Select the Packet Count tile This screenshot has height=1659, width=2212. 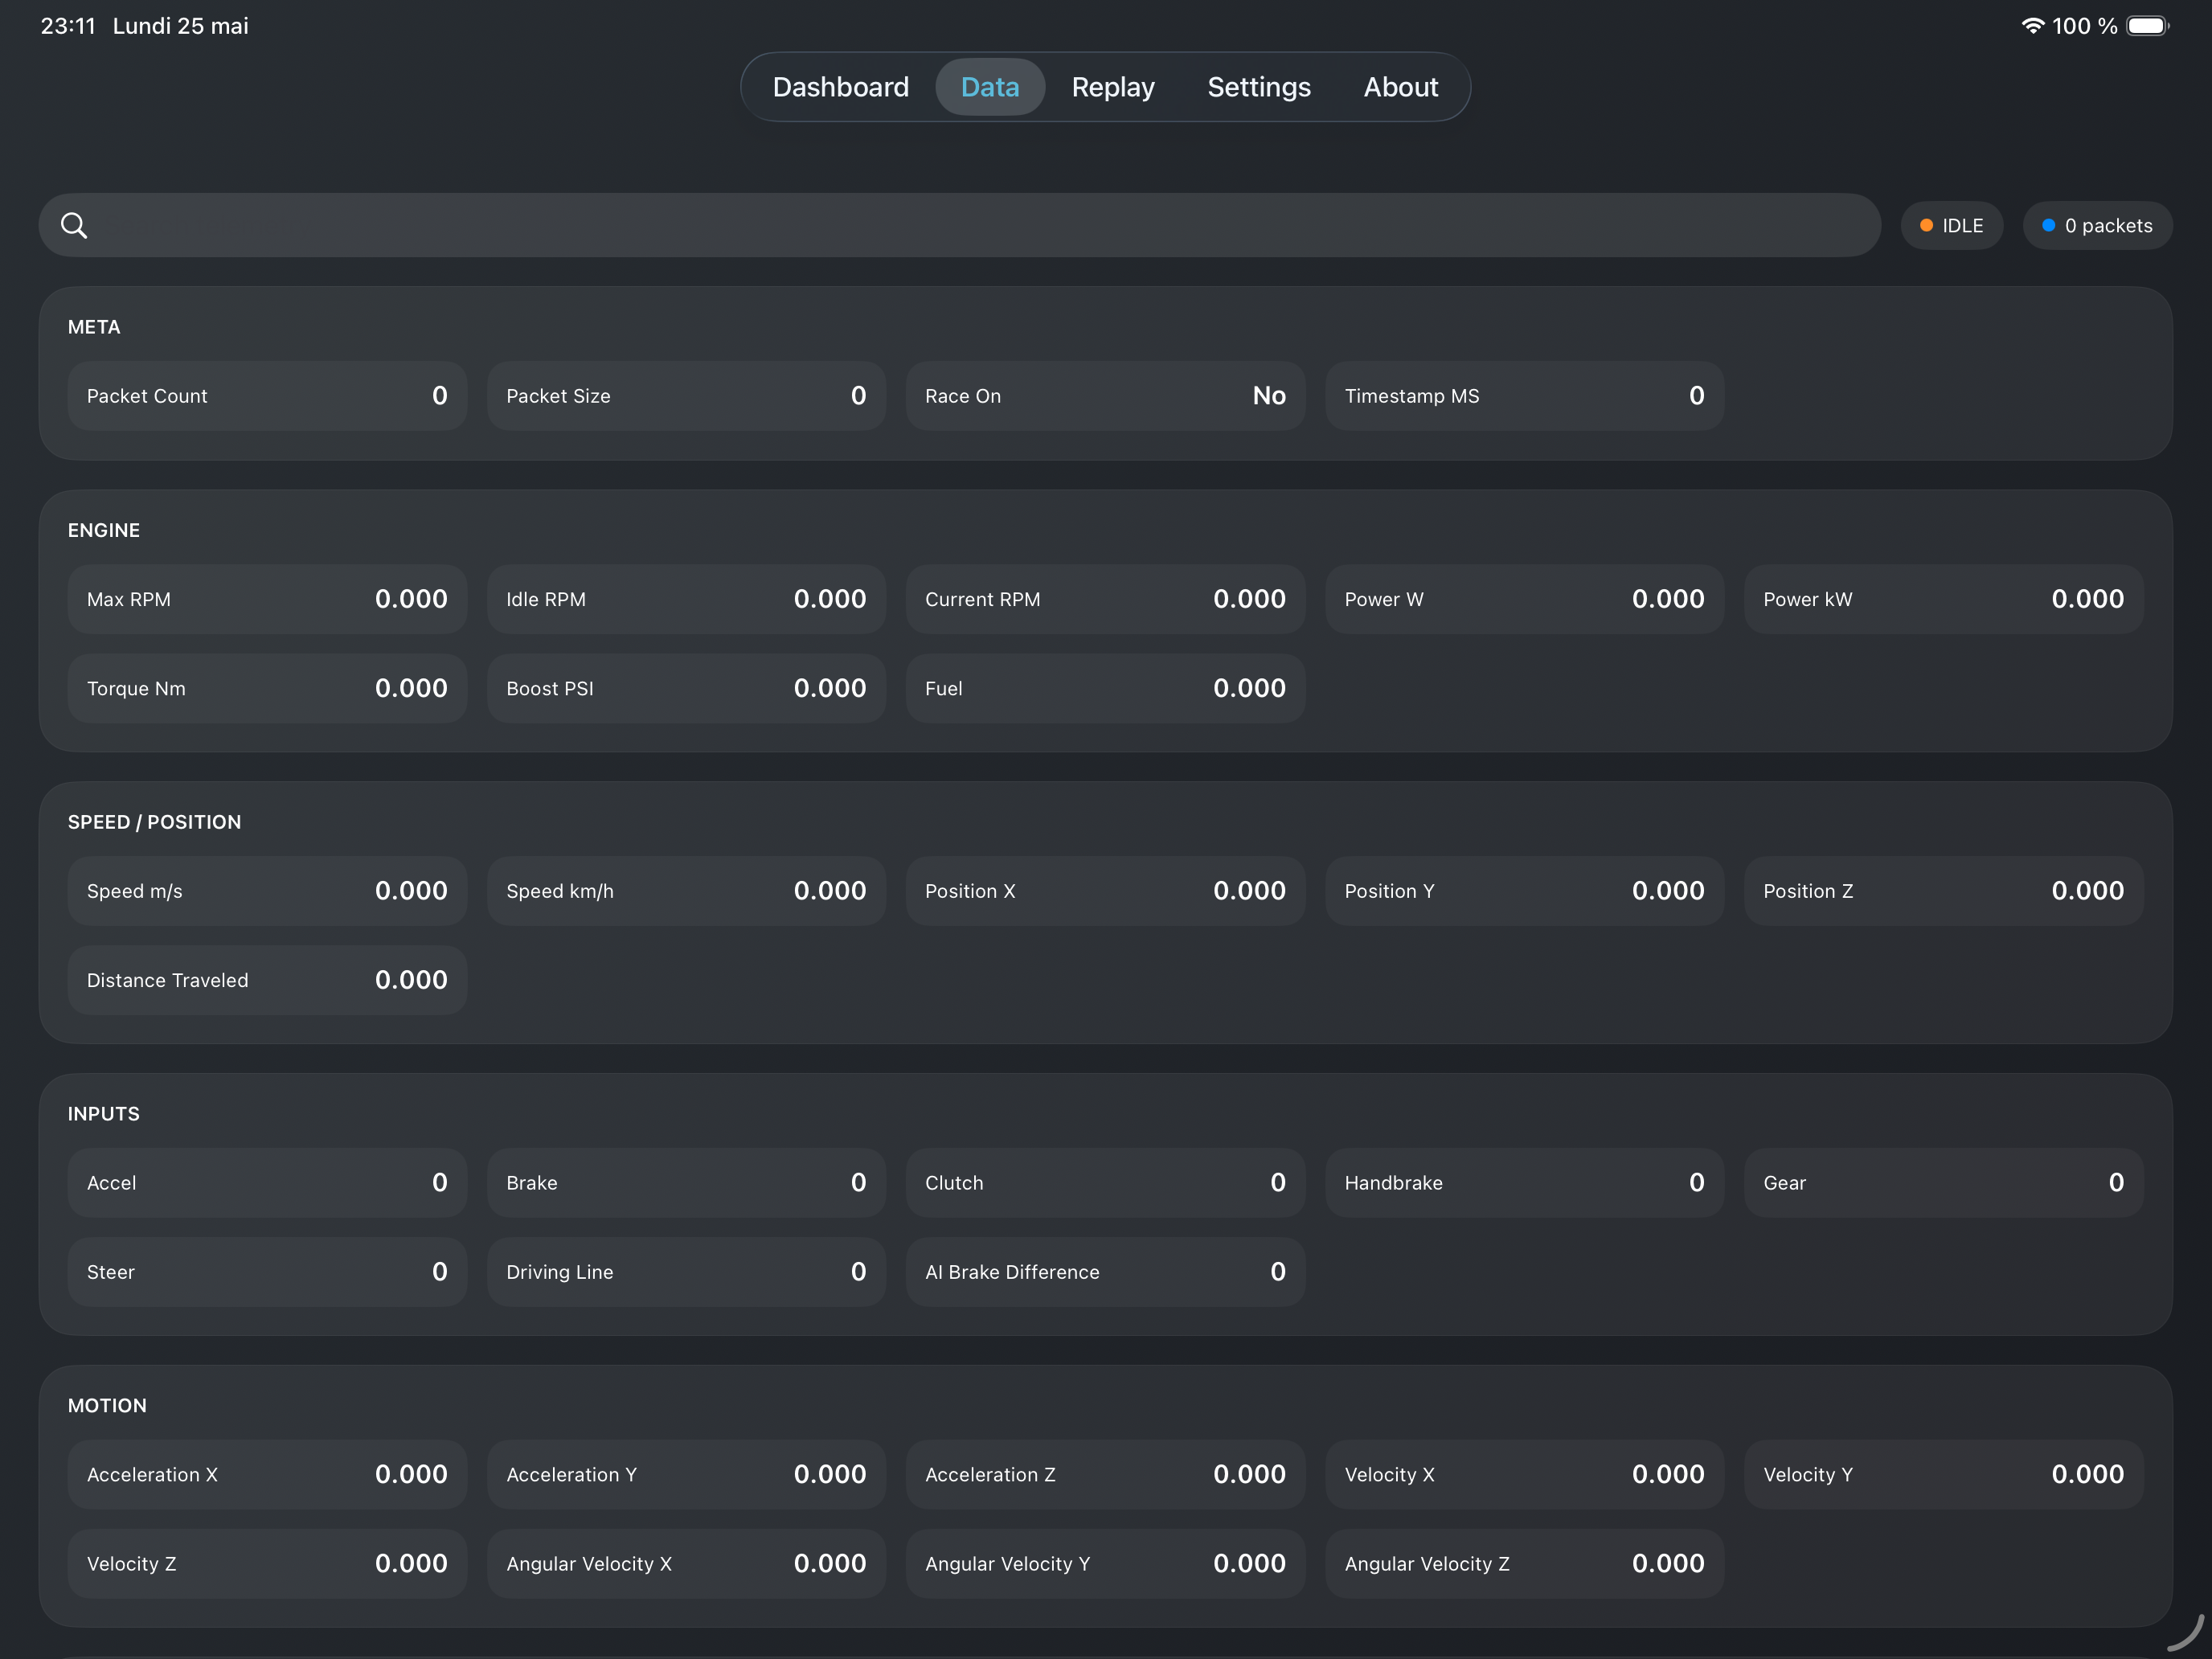(267, 396)
